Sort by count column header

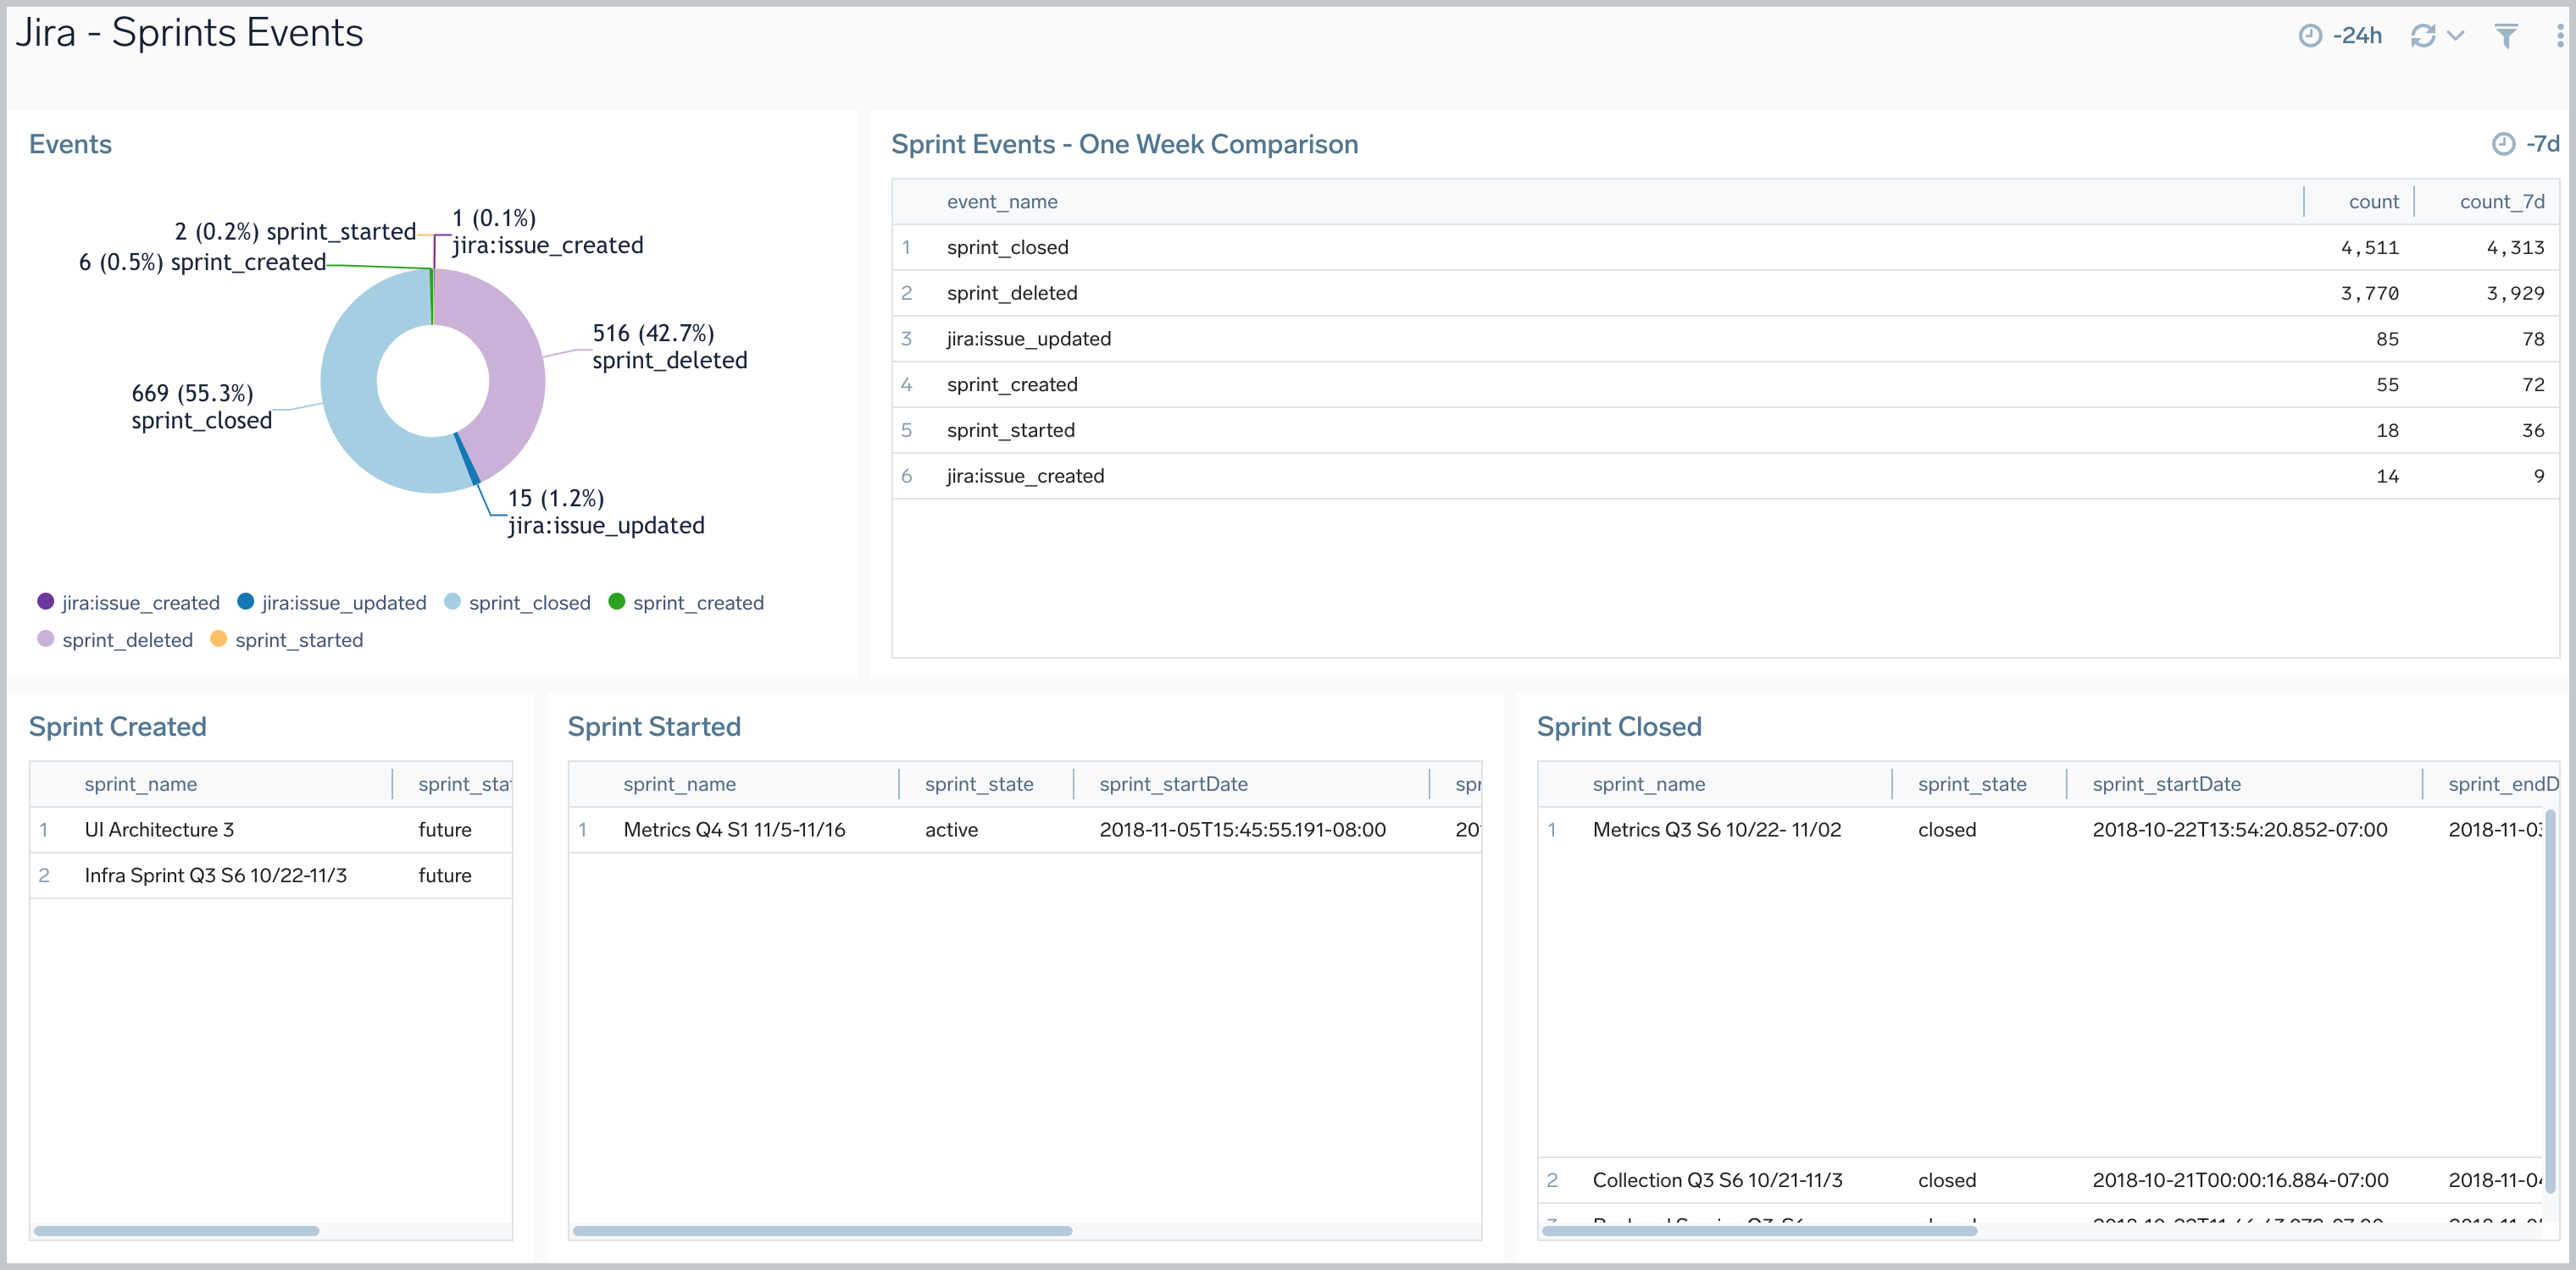pos(2373,202)
